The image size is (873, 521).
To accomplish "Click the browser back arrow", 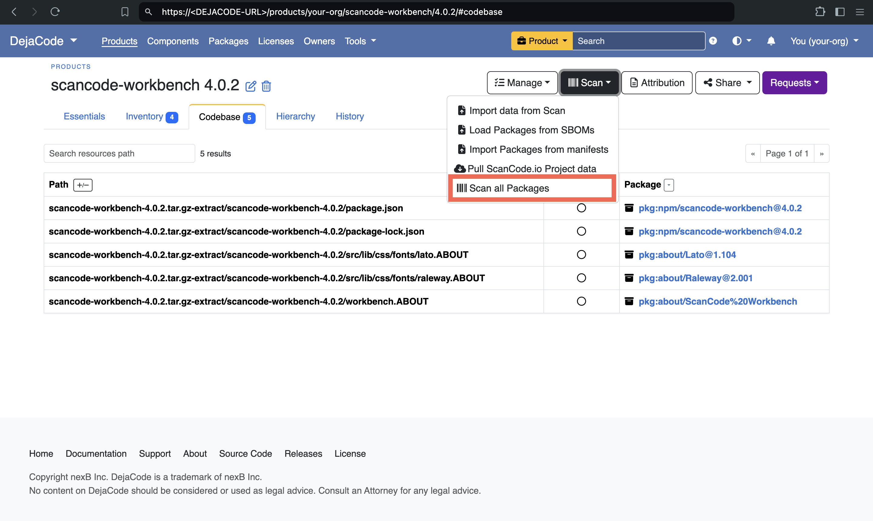I will pyautogui.click(x=14, y=12).
